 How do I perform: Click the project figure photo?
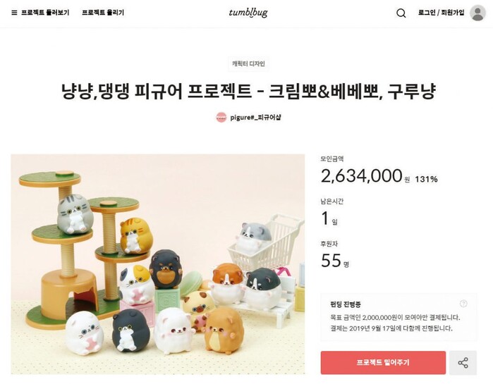158,264
